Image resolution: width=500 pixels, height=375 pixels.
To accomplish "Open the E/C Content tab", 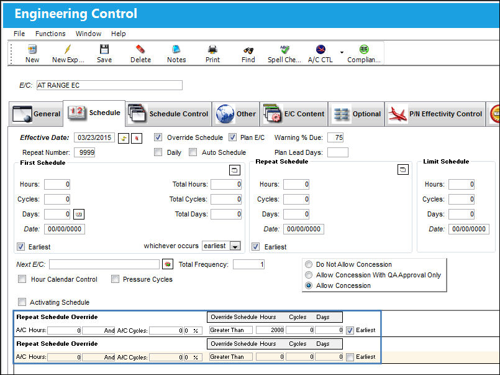I will click(294, 114).
